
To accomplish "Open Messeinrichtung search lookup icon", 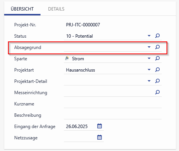I will [x=157, y=92].
